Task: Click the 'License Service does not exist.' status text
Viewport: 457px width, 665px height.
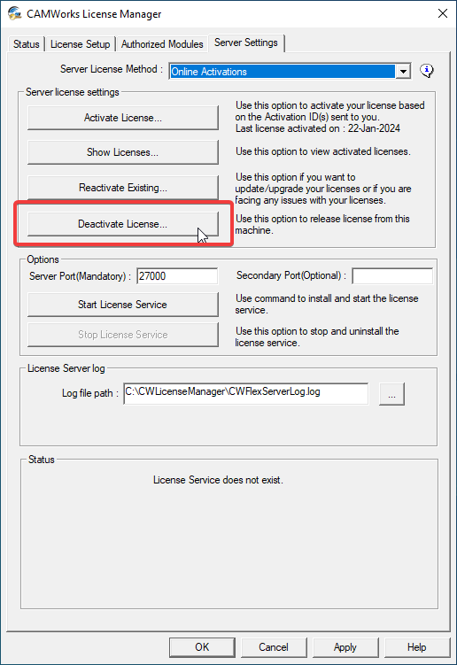Action: point(218,480)
